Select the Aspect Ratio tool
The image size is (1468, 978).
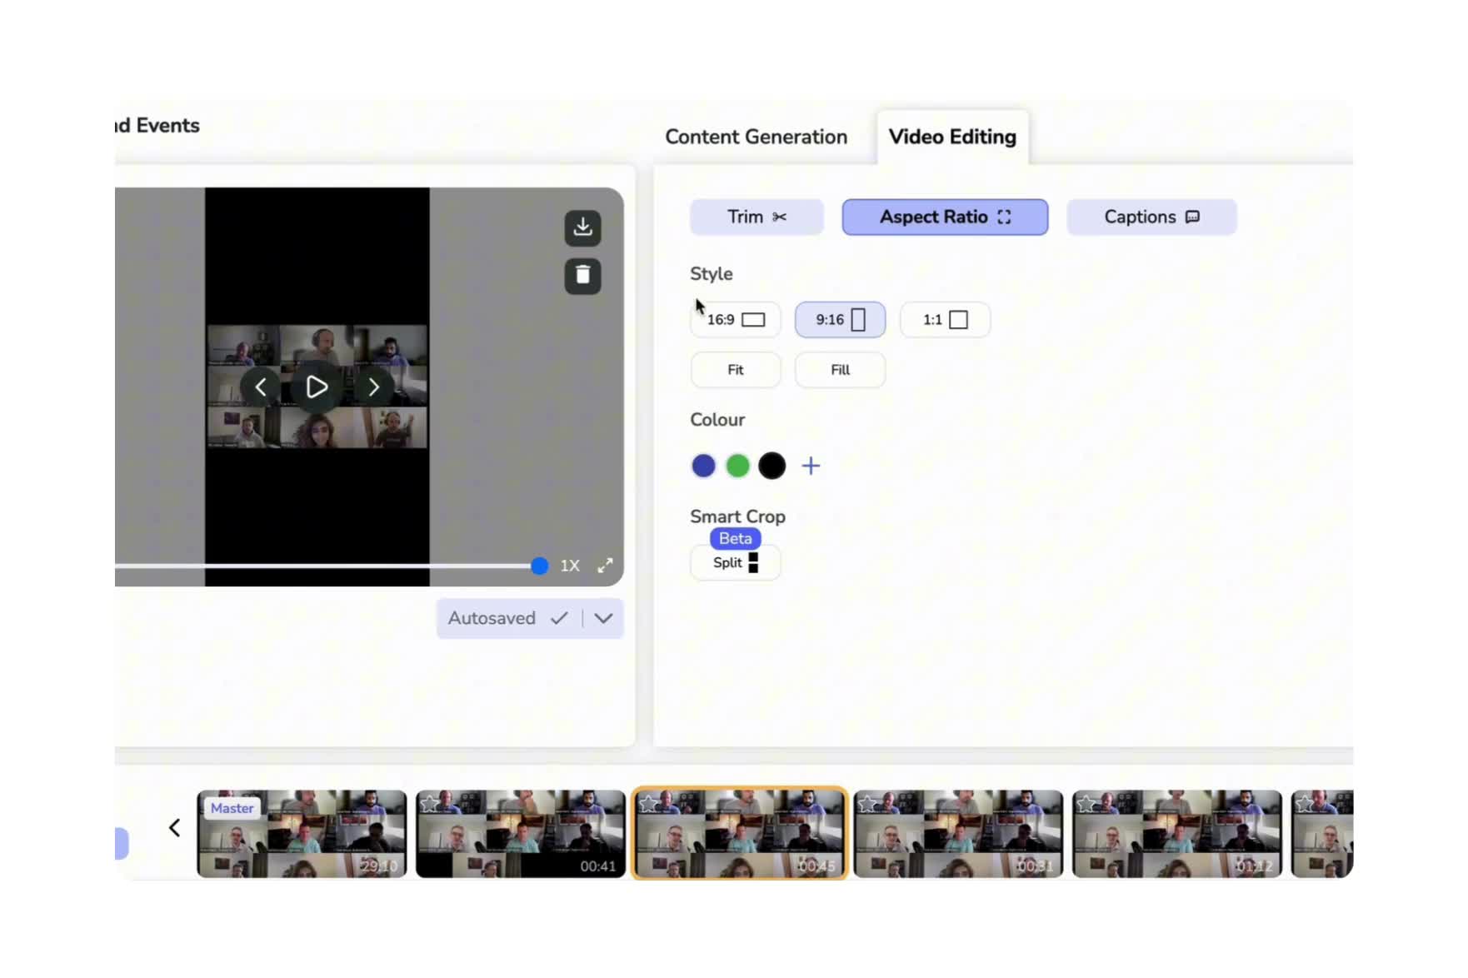pos(945,217)
